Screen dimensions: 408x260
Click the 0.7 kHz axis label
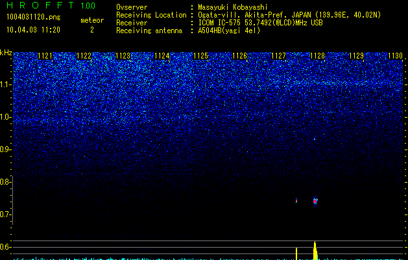pos(5,214)
